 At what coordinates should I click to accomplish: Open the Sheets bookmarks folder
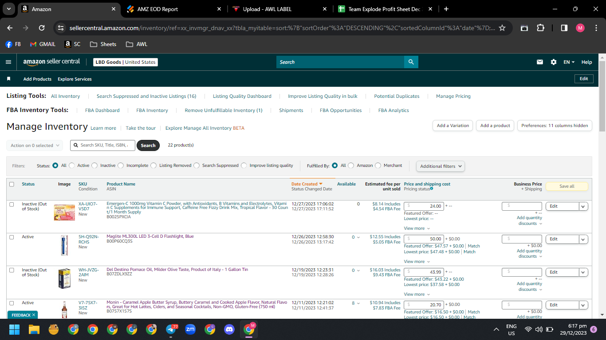(103, 44)
